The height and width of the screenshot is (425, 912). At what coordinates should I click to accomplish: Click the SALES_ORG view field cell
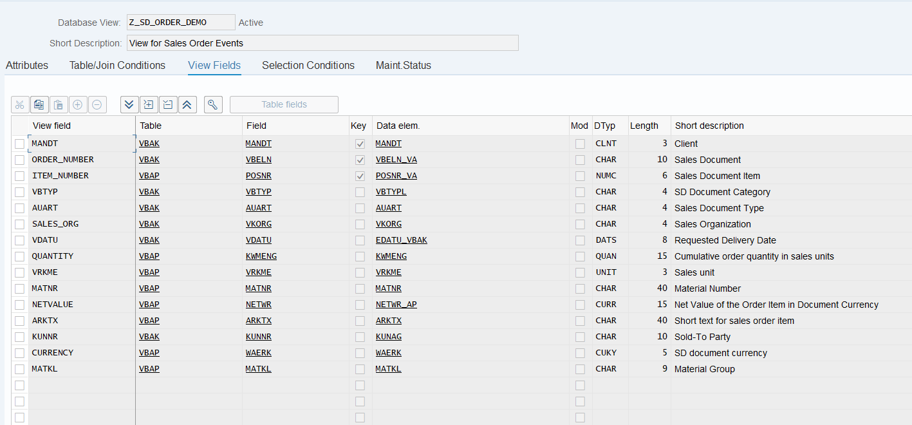pos(82,224)
